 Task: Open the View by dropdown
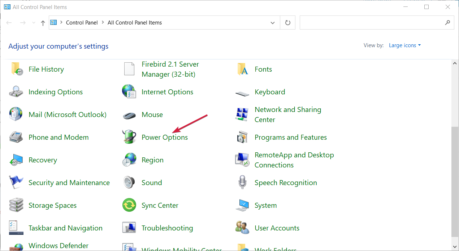pyautogui.click(x=404, y=45)
